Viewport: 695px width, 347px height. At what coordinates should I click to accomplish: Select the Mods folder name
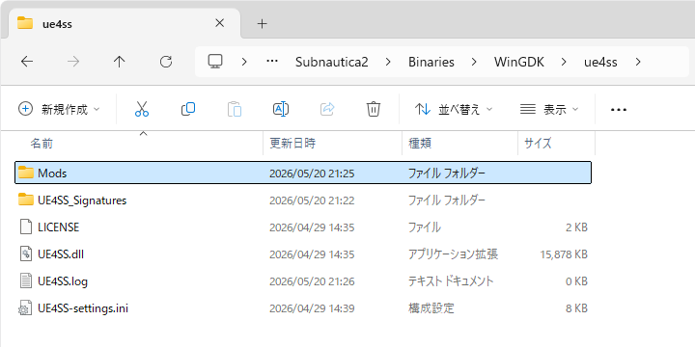[52, 173]
